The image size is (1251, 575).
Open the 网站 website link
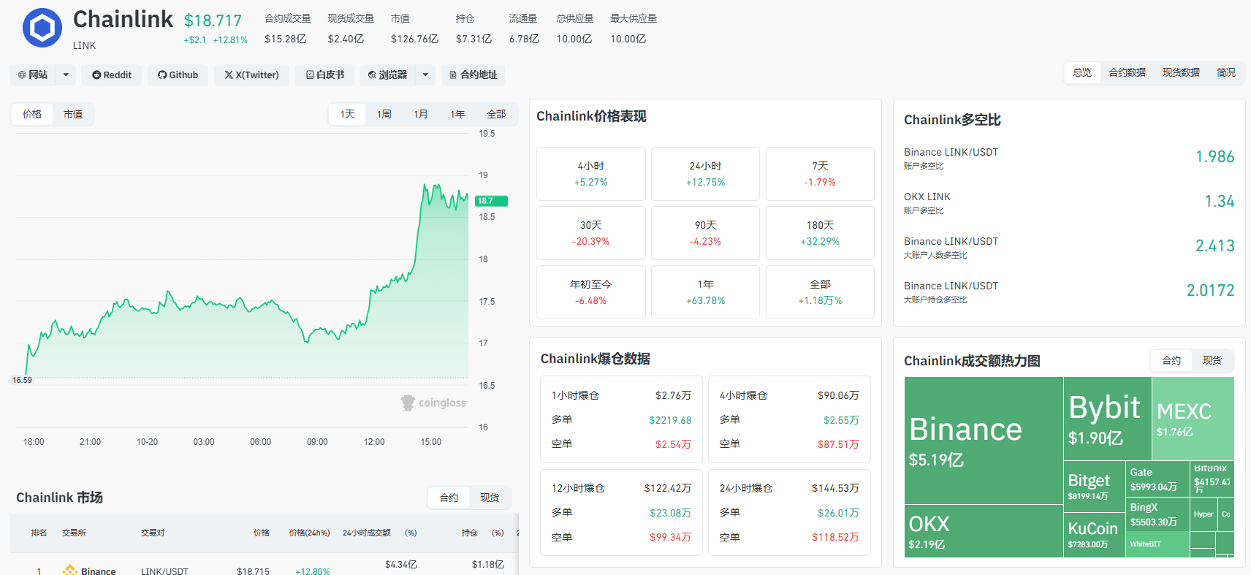click(33, 75)
